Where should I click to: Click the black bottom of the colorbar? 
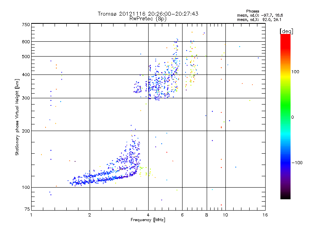[285, 196]
